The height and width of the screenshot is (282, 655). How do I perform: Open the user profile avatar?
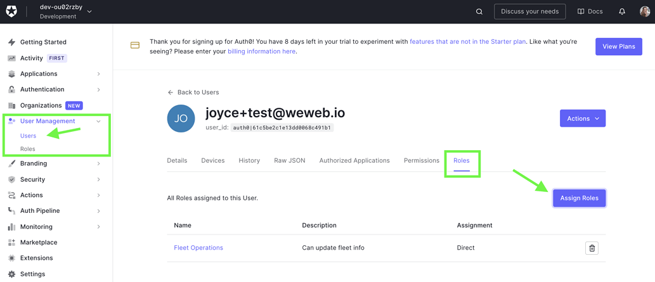[645, 11]
